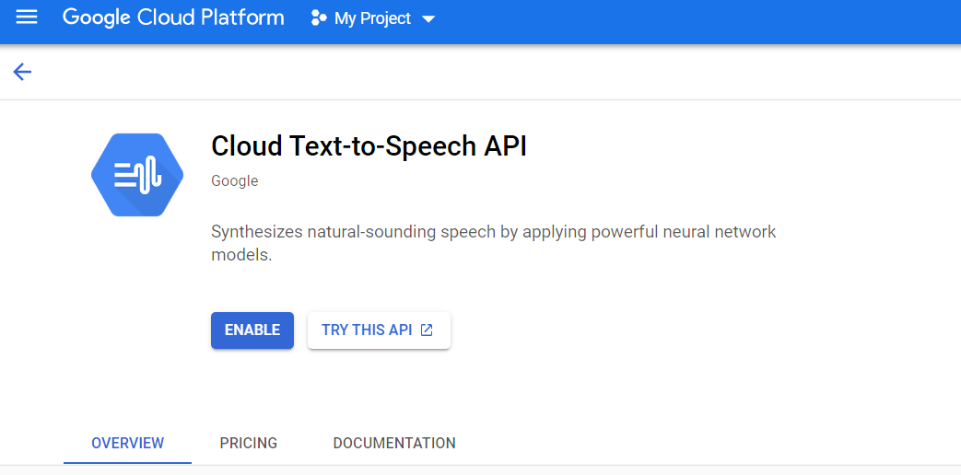Image resolution: width=961 pixels, height=475 pixels.
Task: Open TRY THIS API button
Action: click(379, 330)
